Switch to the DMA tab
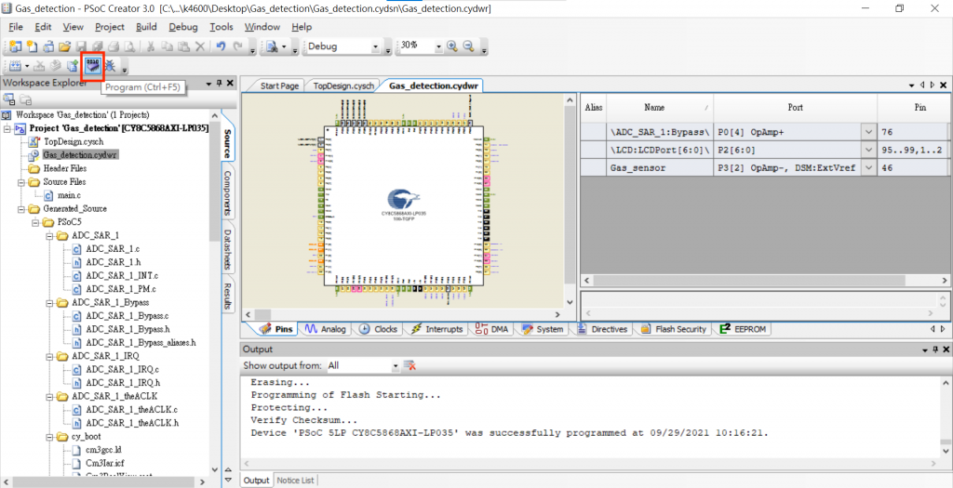953x488 pixels. [491, 329]
